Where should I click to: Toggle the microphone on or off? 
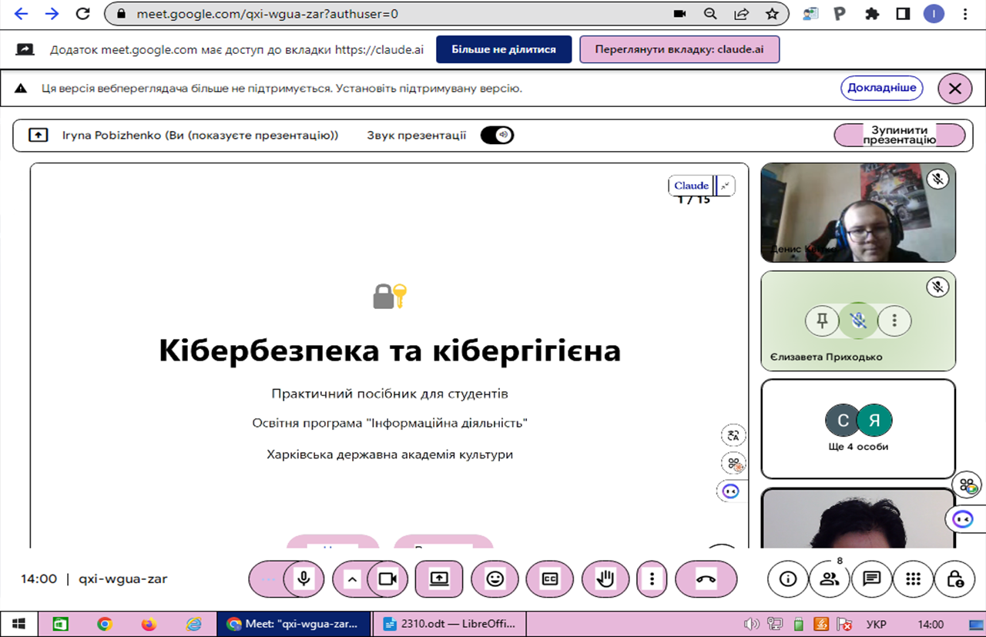click(x=304, y=579)
